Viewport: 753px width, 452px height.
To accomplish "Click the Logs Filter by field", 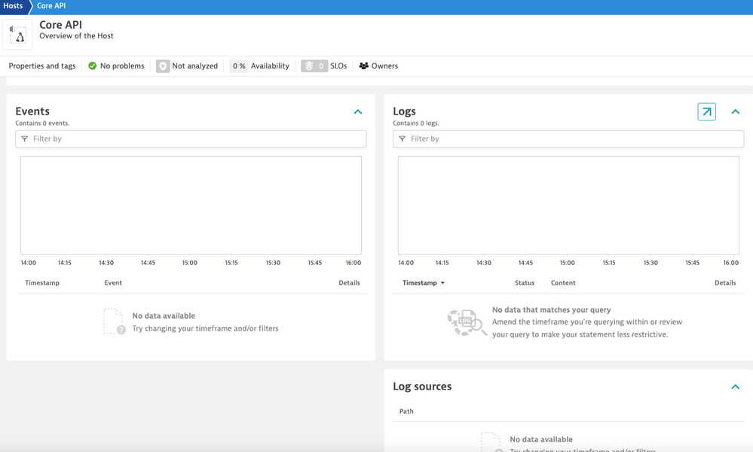I will pyautogui.click(x=573, y=139).
